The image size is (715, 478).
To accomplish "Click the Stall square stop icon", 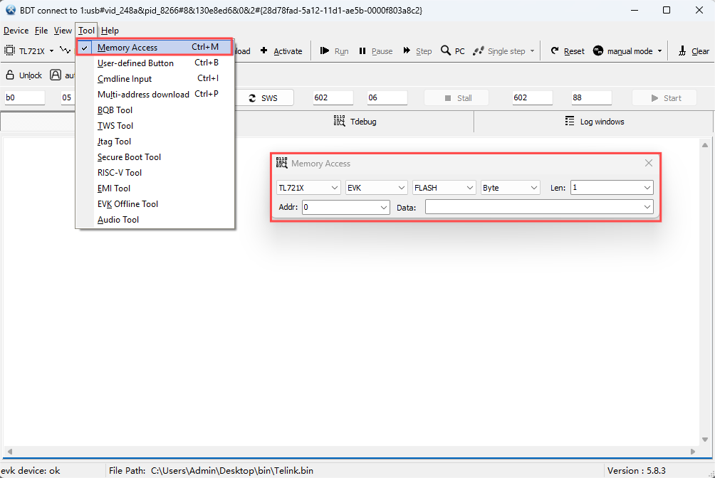I will [x=448, y=98].
